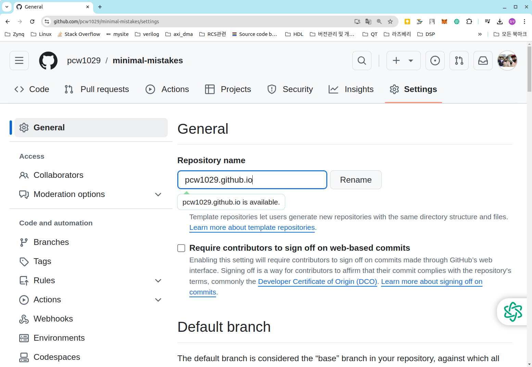Open the browser downloads icon
This screenshot has width=532, height=367.
point(499,21)
